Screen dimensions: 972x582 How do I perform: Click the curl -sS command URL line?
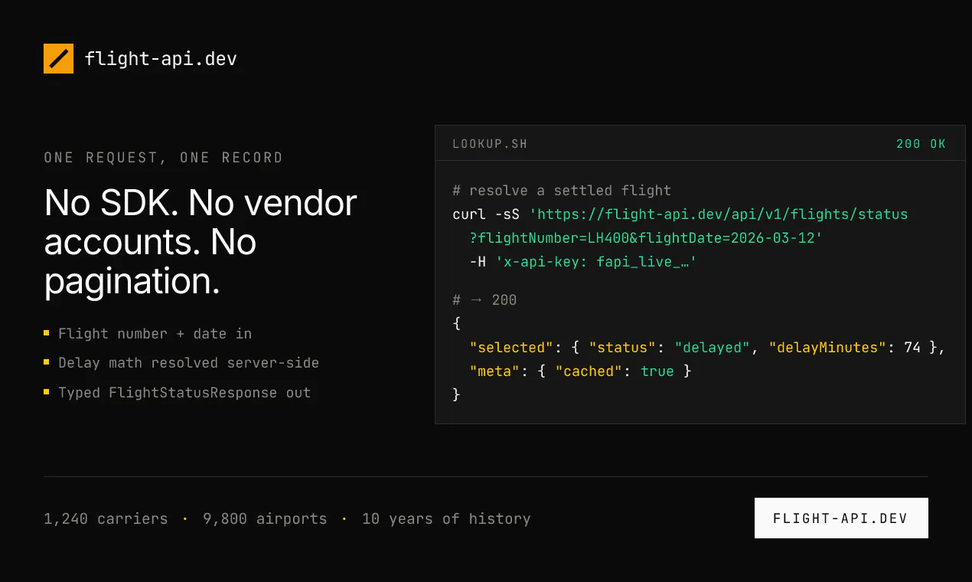[680, 214]
